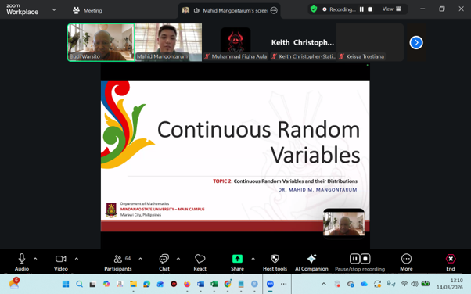The height and width of the screenshot is (294, 471).
Task: Select Muhammad Fiqha Aula's participant tile
Action: coord(235,42)
